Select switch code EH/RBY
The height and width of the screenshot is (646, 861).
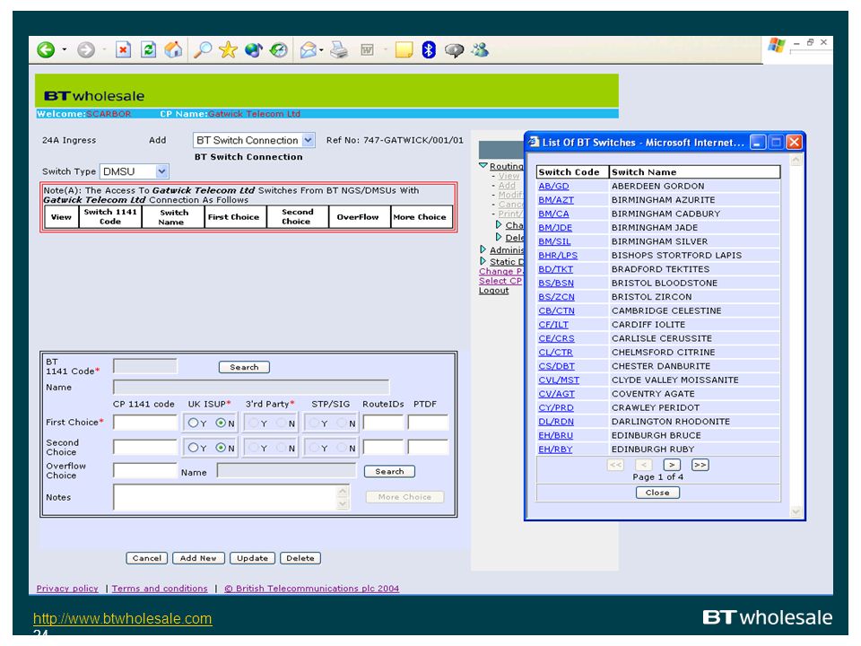(555, 450)
